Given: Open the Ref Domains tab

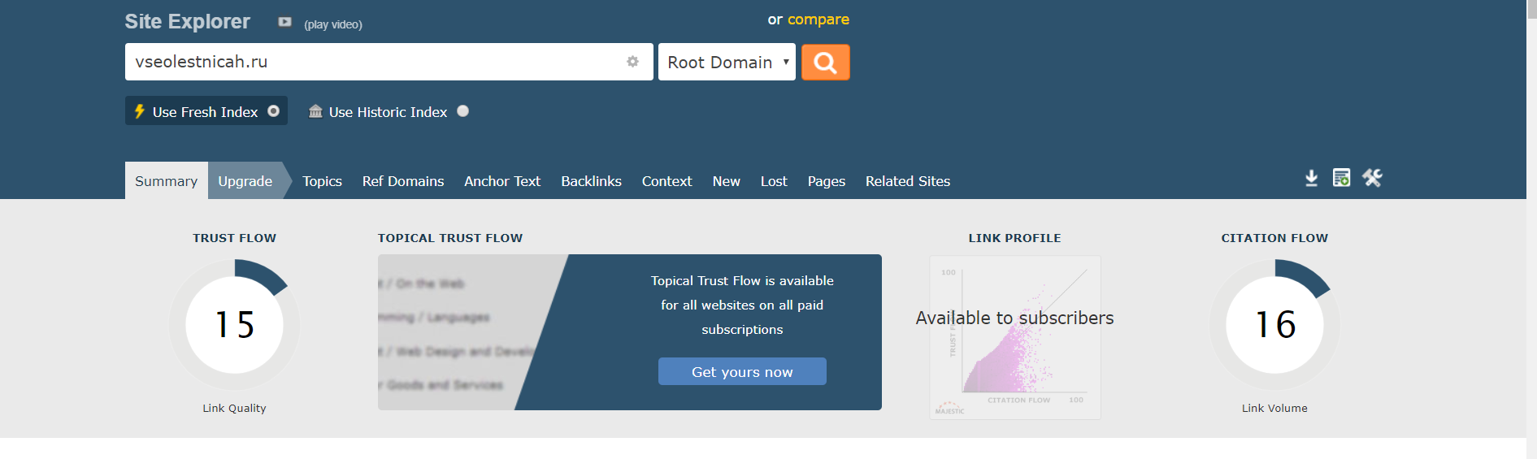Looking at the screenshot, I should (403, 181).
